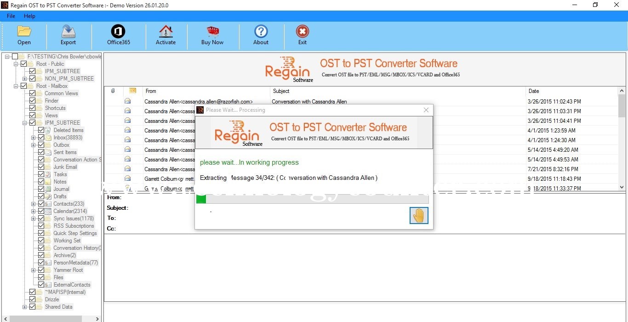The height and width of the screenshot is (322, 628).
Task: Expand the Inbox(38893) folder
Action: pyautogui.click(x=34, y=138)
